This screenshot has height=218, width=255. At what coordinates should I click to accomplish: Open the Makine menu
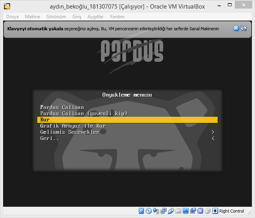pyautogui.click(x=33, y=17)
